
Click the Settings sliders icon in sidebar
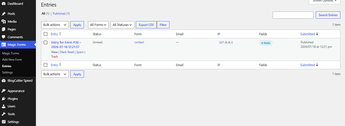click(4, 122)
